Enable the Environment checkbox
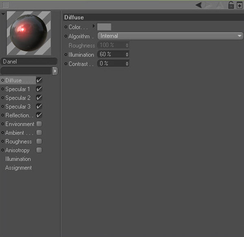The height and width of the screenshot is (237, 244). (39, 124)
